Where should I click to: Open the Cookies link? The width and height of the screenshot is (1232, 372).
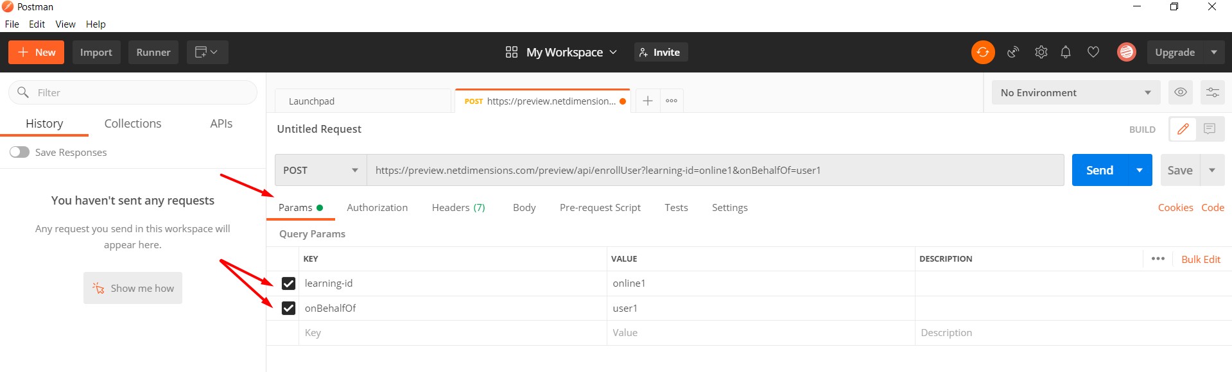(1176, 207)
